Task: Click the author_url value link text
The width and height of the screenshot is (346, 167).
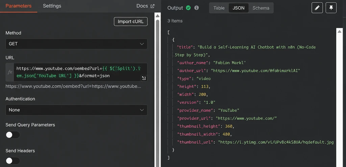Action: click(x=255, y=71)
